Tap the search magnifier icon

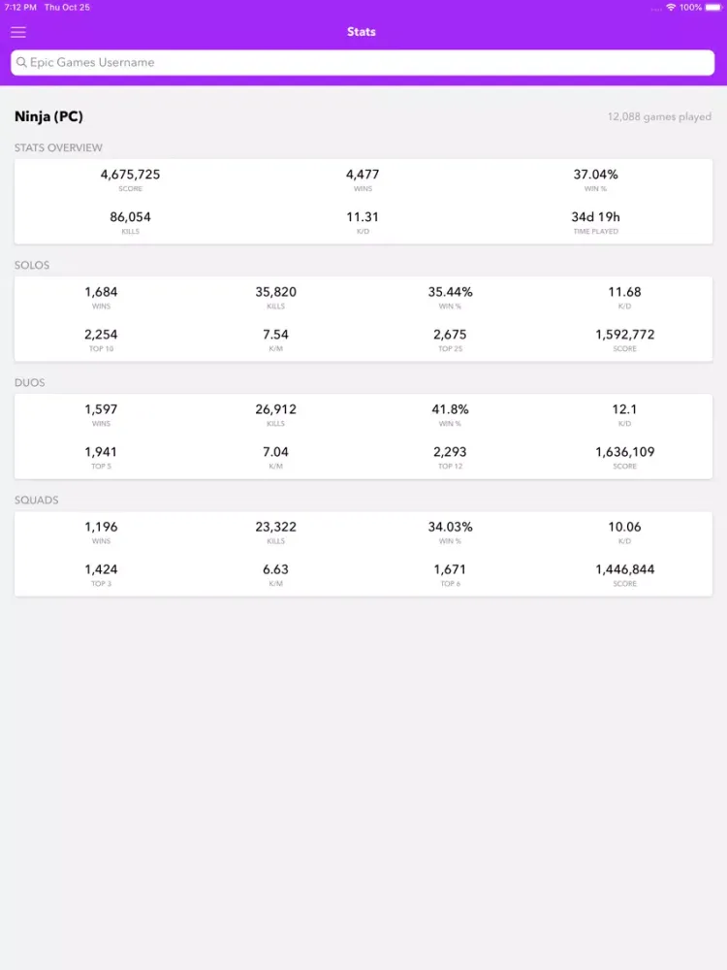coord(21,62)
